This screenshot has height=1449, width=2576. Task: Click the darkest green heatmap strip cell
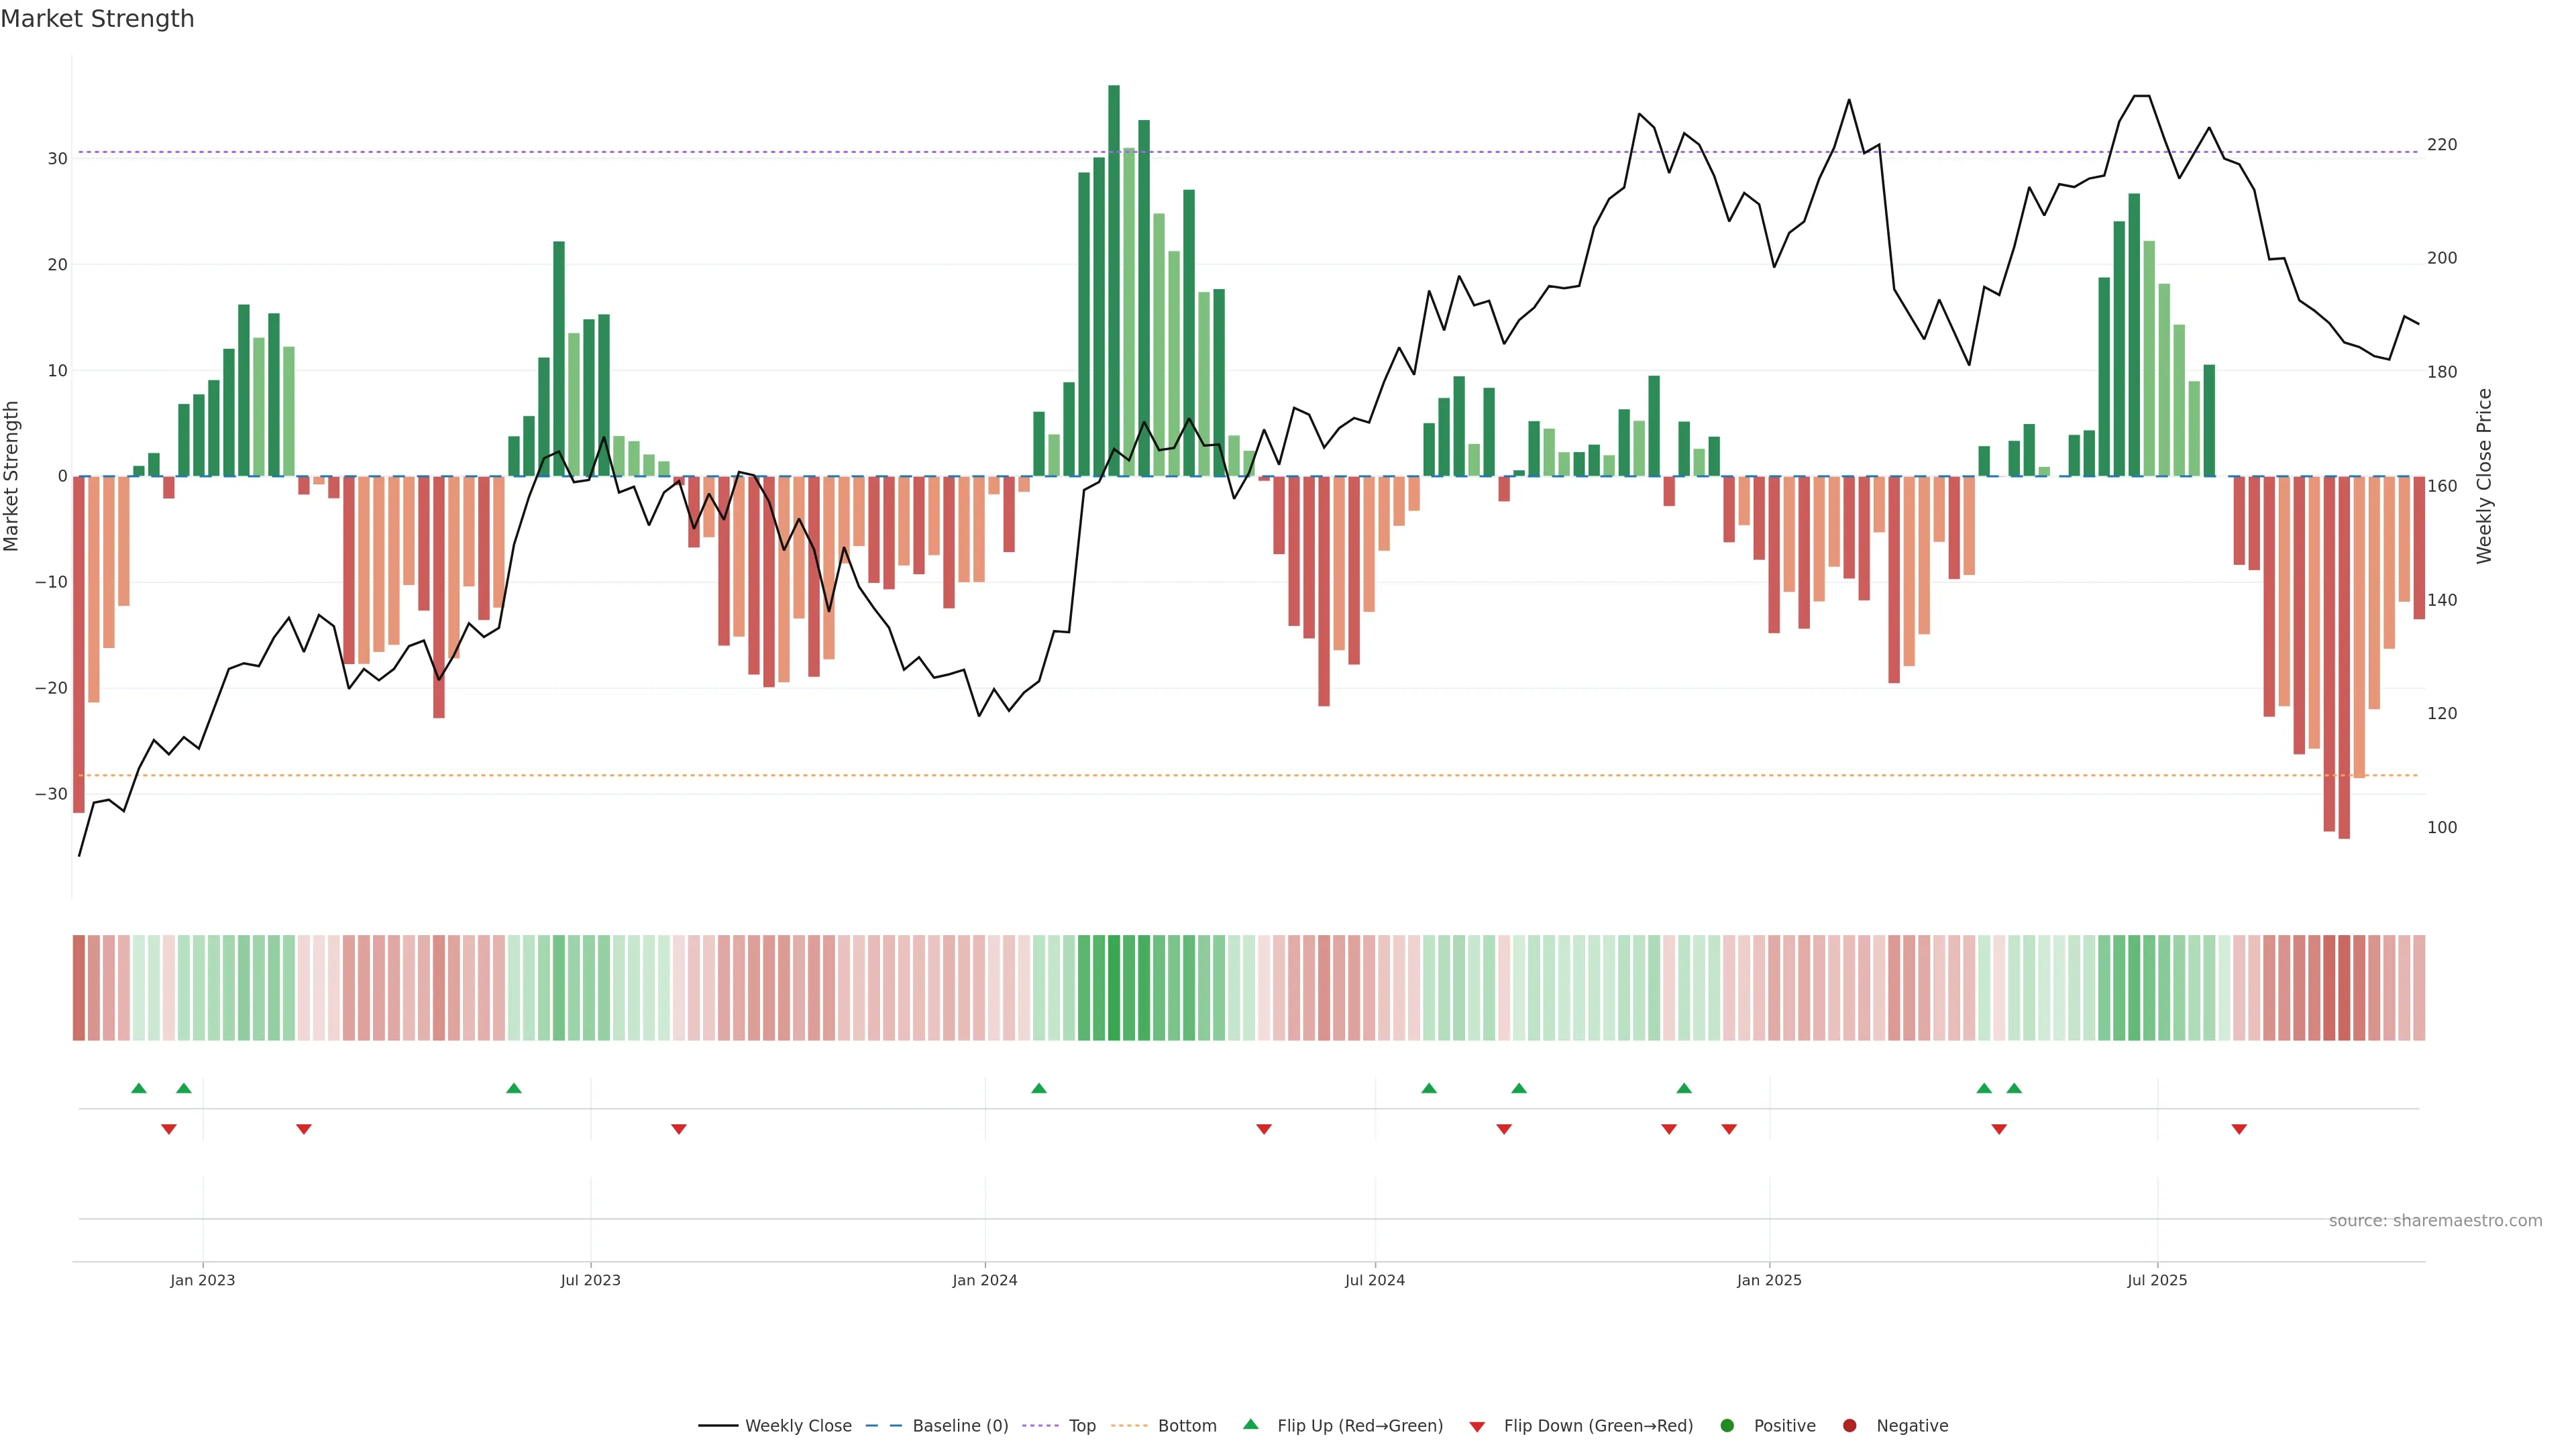[x=1114, y=988]
